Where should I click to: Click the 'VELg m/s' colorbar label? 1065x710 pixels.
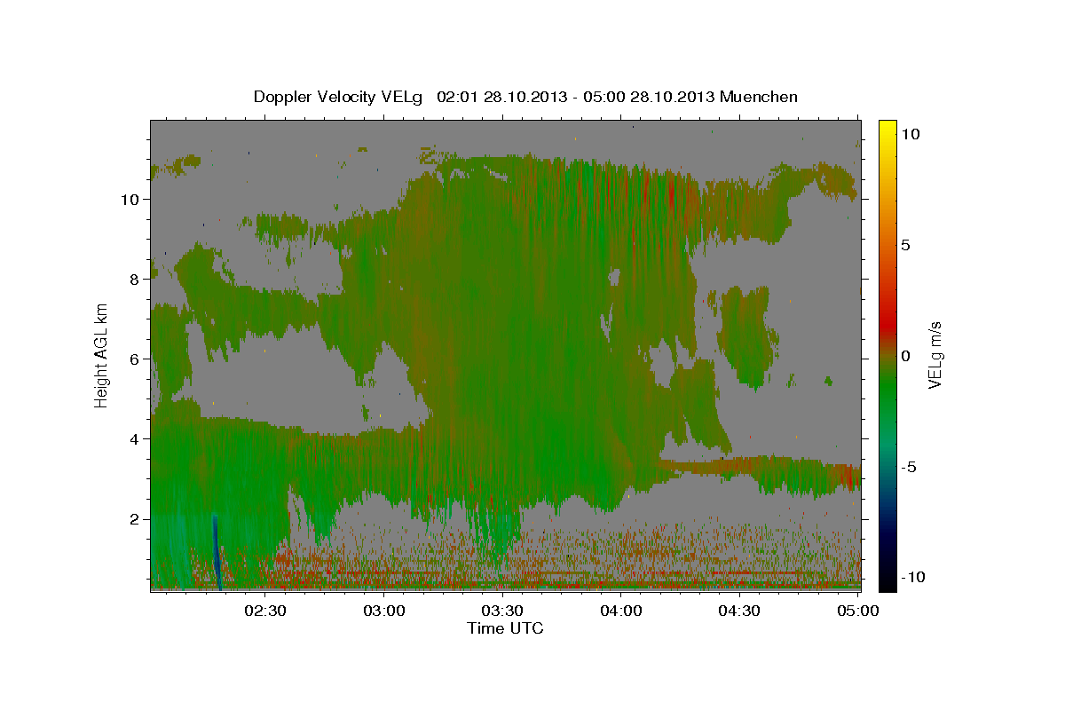[935, 355]
